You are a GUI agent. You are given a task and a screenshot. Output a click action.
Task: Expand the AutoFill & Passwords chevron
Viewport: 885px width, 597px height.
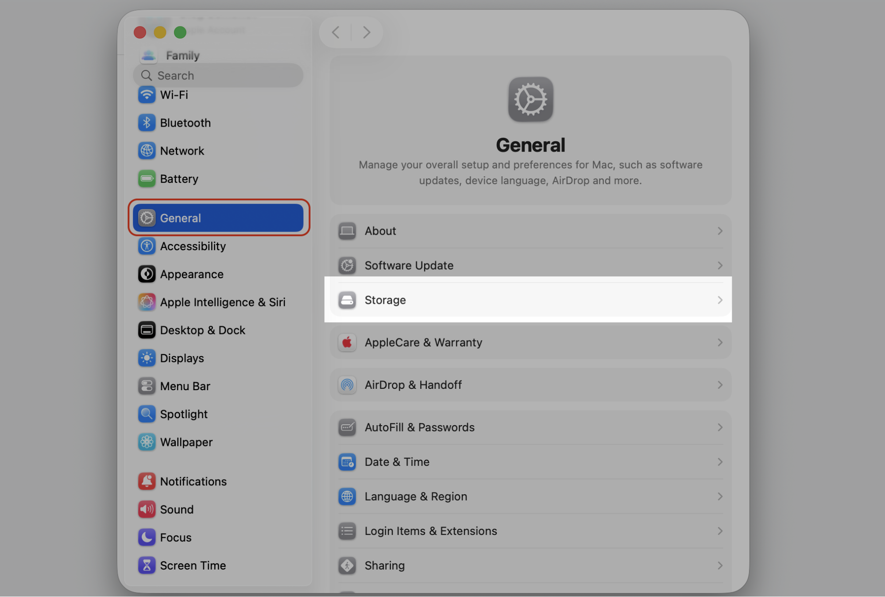720,427
